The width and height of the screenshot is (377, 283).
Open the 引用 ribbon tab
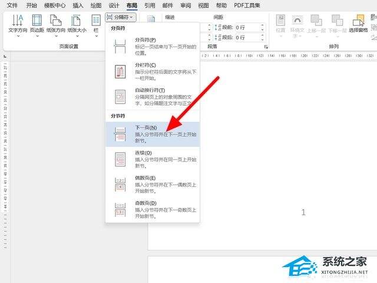[150, 5]
